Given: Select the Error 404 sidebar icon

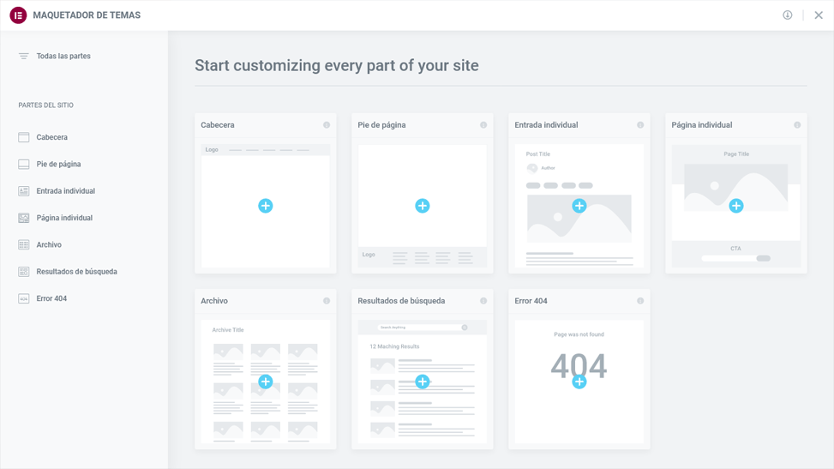Looking at the screenshot, I should (x=24, y=298).
